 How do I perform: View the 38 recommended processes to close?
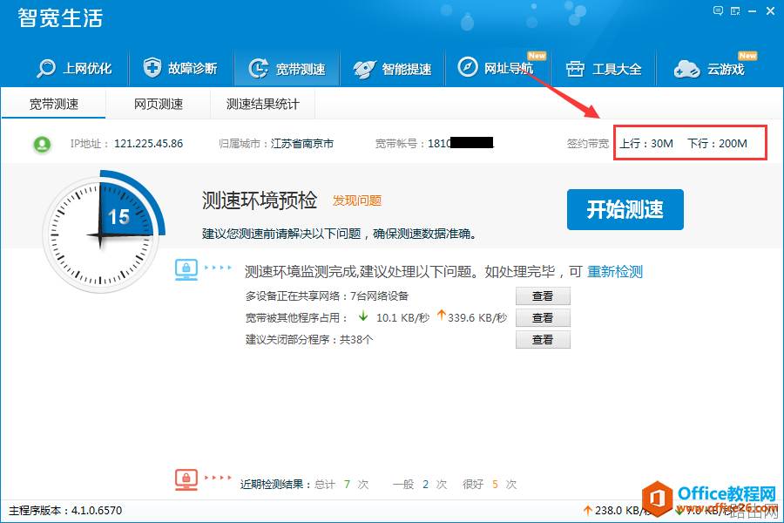tap(543, 339)
